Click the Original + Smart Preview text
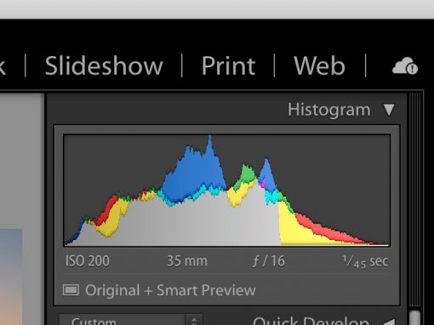The image size is (434, 325). (170, 290)
